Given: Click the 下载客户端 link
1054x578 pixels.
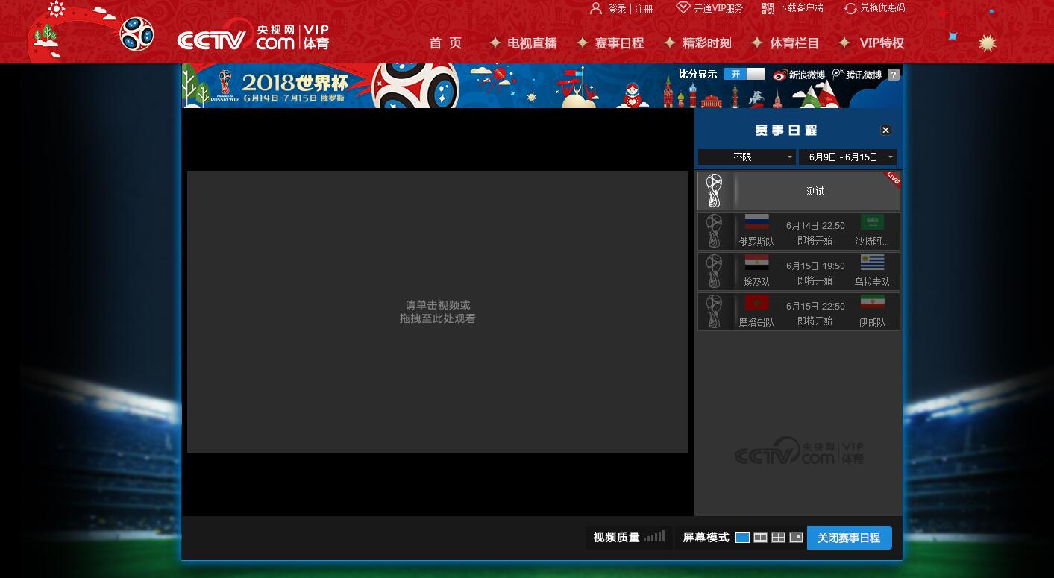Looking at the screenshot, I should 800,8.
